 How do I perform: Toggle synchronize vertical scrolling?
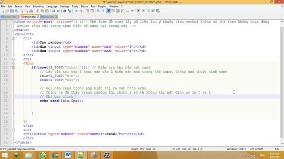[x=87, y=11]
